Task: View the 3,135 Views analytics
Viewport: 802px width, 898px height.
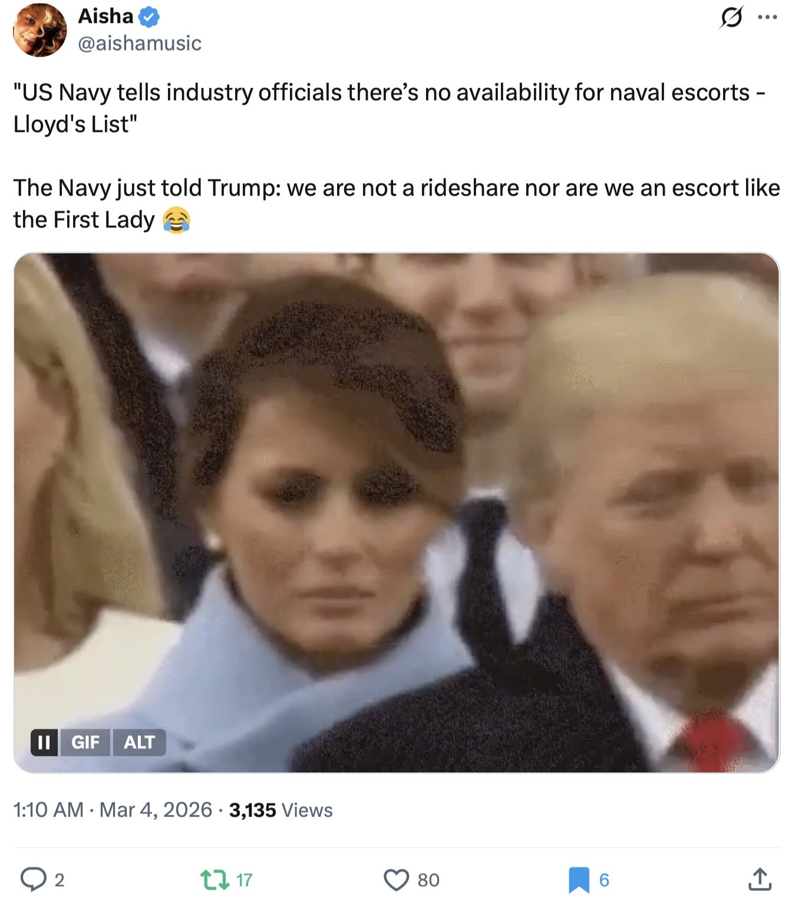Action: [280, 810]
